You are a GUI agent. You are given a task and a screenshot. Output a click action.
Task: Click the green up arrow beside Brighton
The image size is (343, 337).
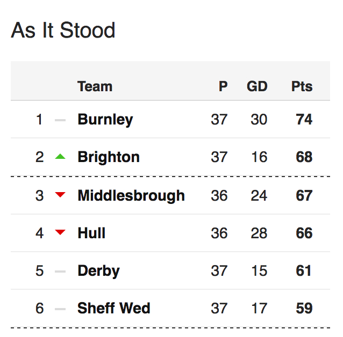click(x=60, y=156)
